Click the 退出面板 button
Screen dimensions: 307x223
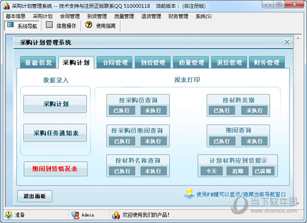(35, 196)
